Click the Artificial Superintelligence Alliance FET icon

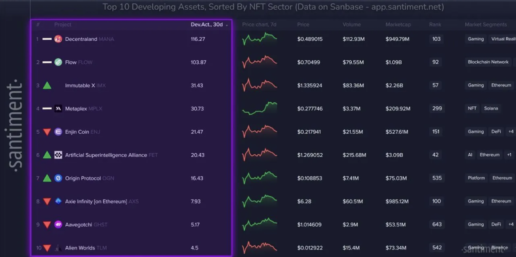tap(58, 155)
